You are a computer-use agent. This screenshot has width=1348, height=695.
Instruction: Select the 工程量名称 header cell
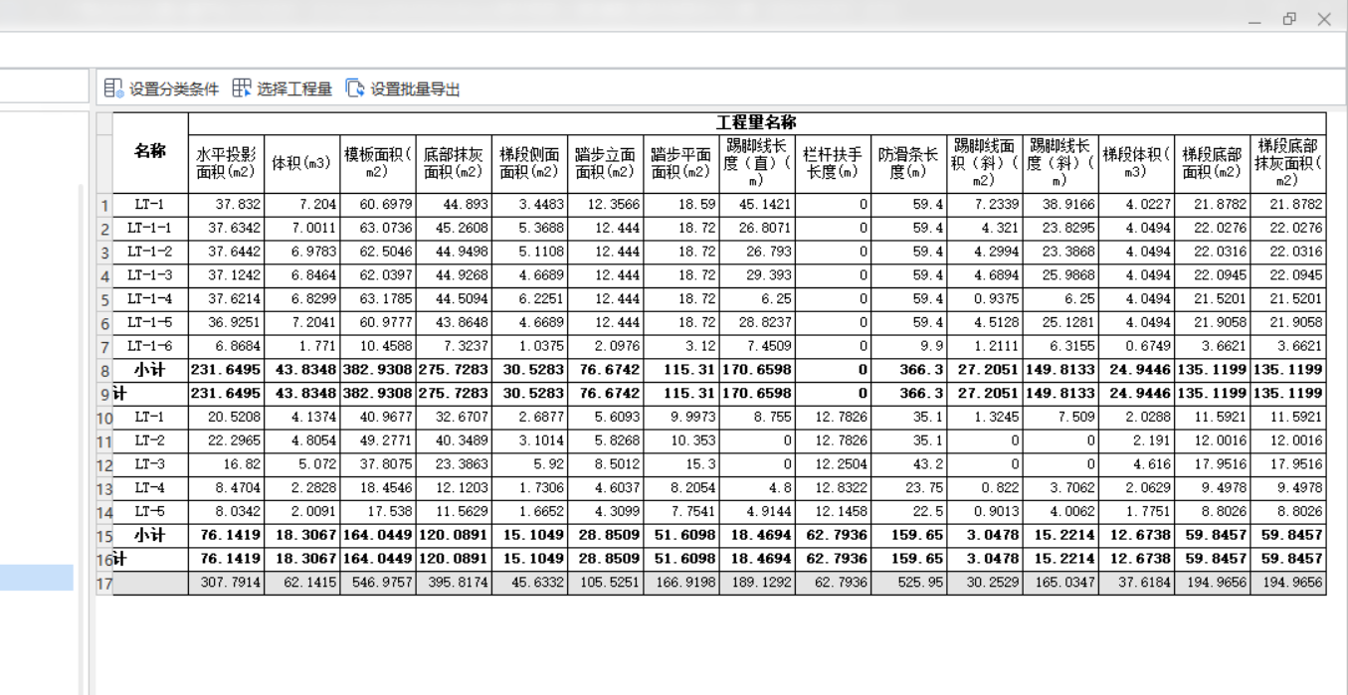click(756, 123)
